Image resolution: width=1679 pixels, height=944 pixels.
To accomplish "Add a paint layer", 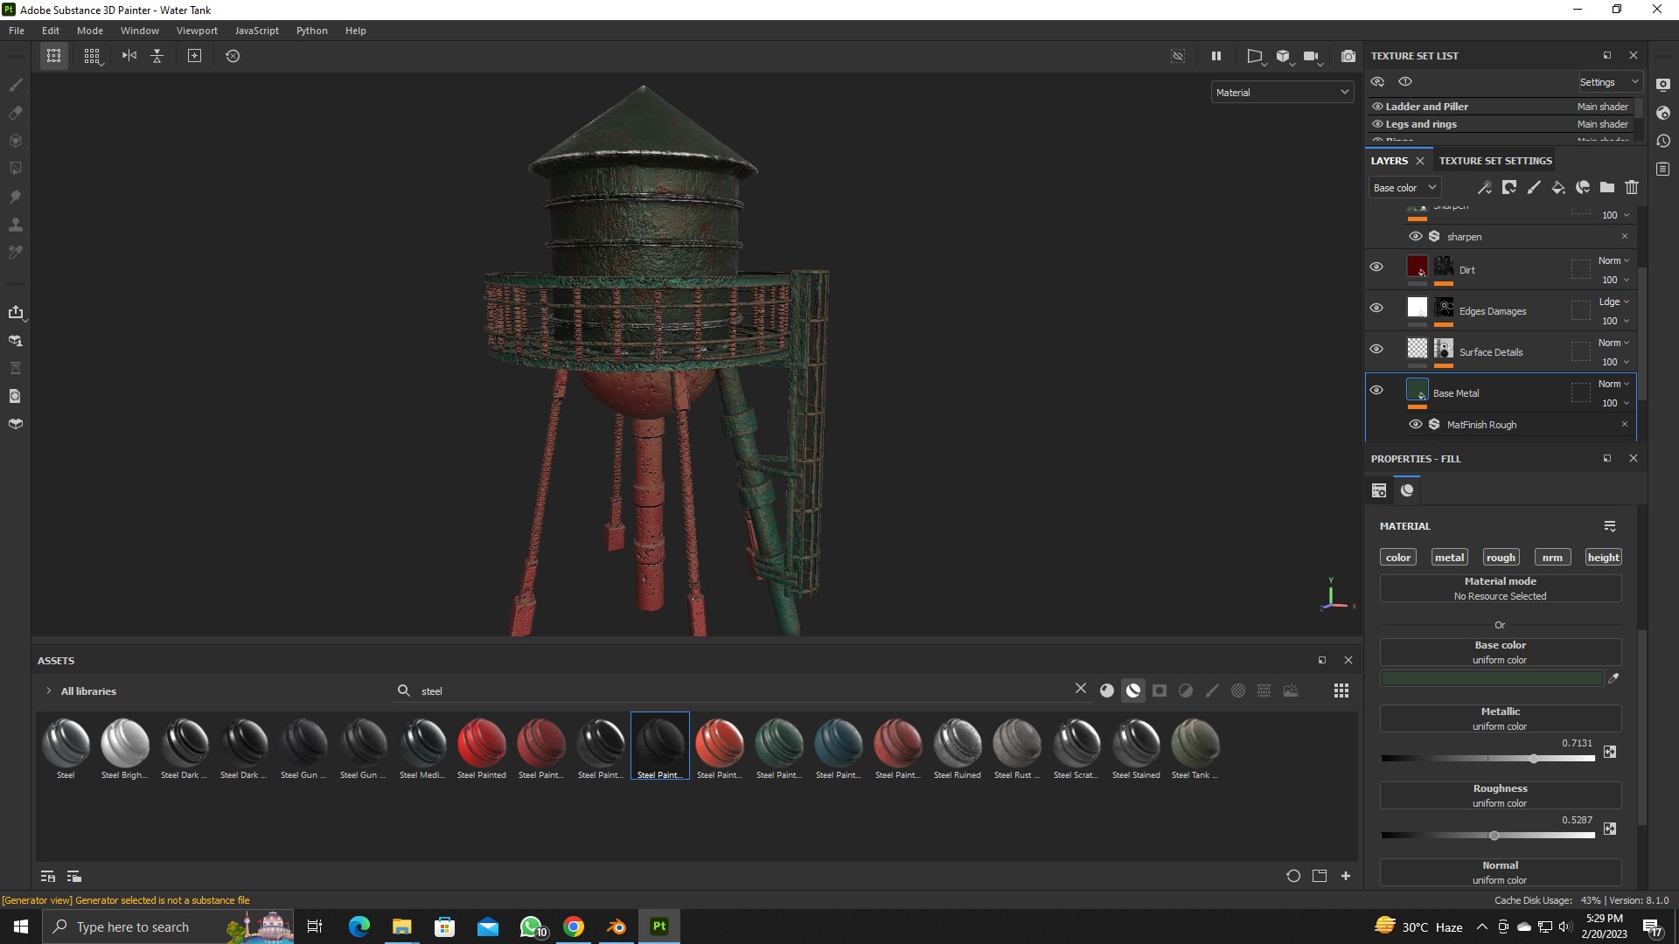I will (1534, 187).
